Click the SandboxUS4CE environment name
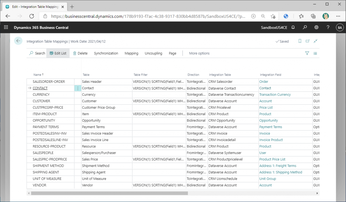The height and width of the screenshot is (202, 346). click(x=274, y=28)
